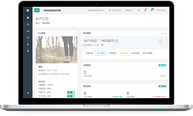Expand the 友情链接 dropdown in header
The image size is (193, 116).
(x=129, y=10)
